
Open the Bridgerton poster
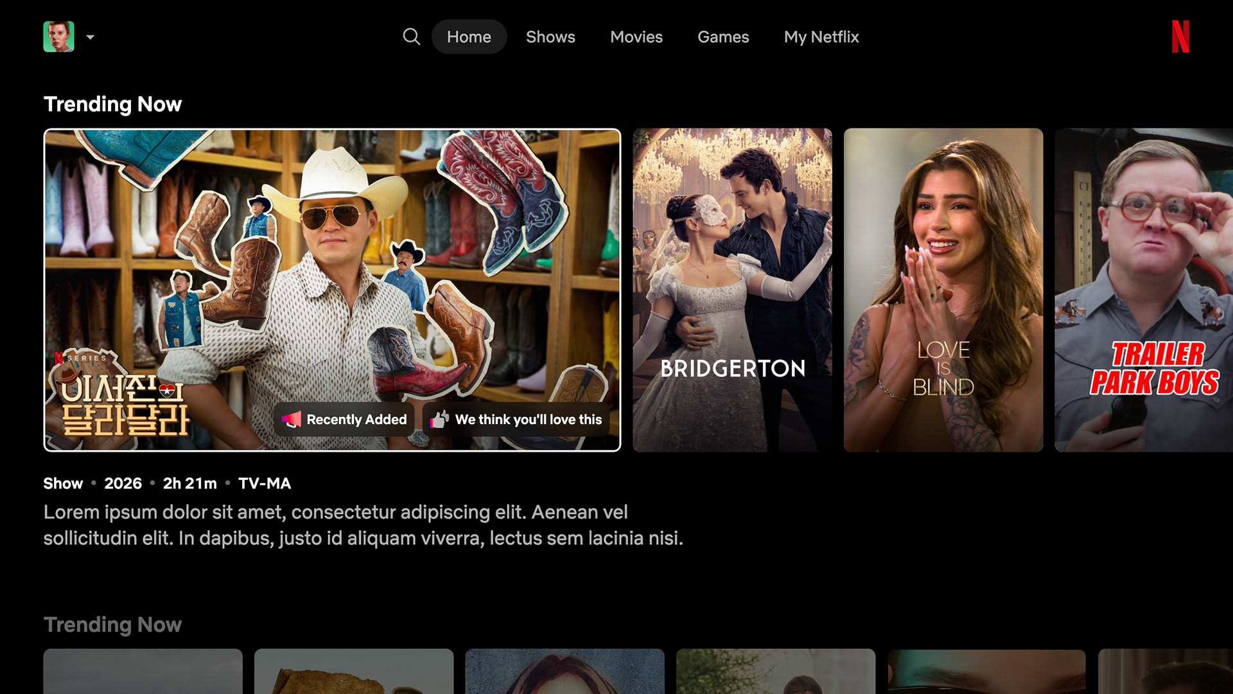[732, 289]
